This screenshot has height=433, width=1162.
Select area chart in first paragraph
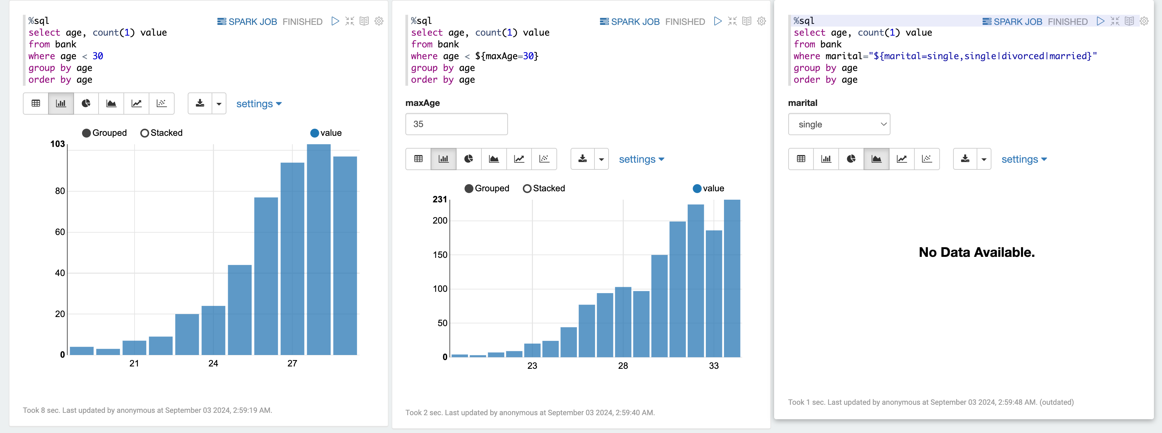pyautogui.click(x=111, y=104)
